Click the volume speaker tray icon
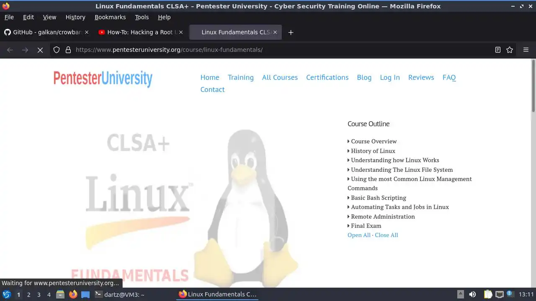The image size is (536, 301). [472, 294]
